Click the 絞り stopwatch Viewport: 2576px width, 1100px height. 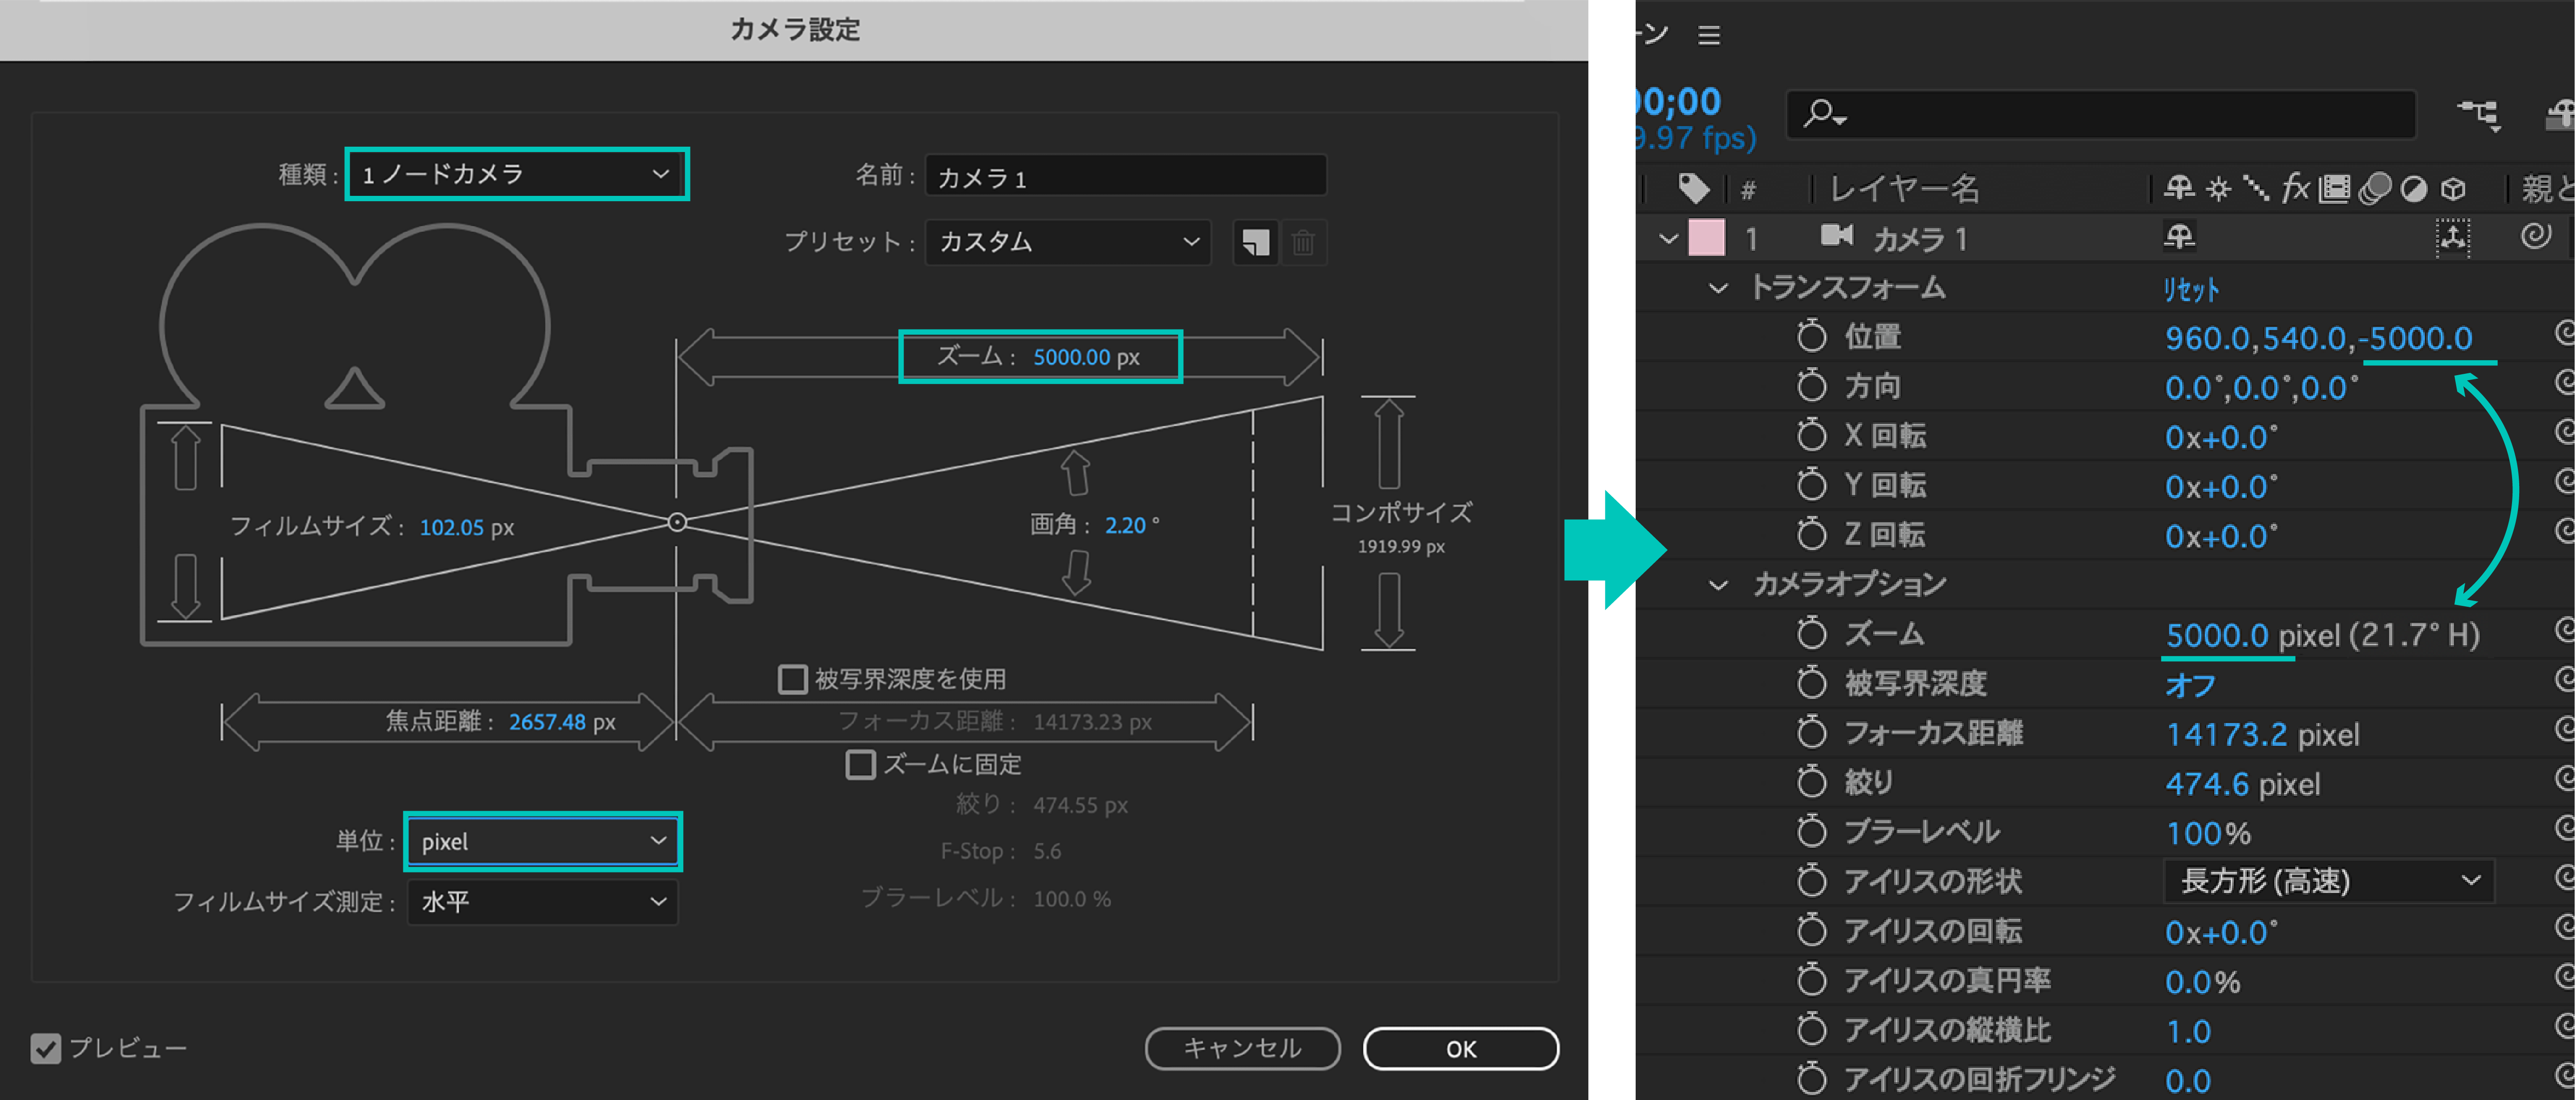tap(1811, 782)
